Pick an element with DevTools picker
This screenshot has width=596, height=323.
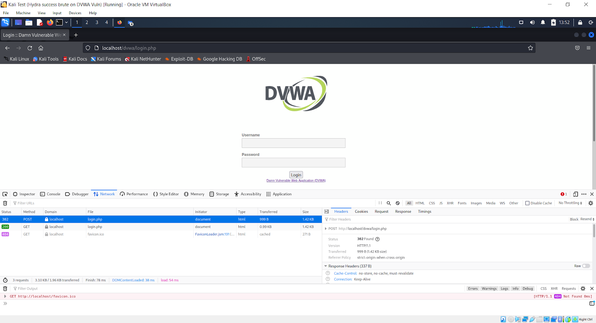coord(5,194)
